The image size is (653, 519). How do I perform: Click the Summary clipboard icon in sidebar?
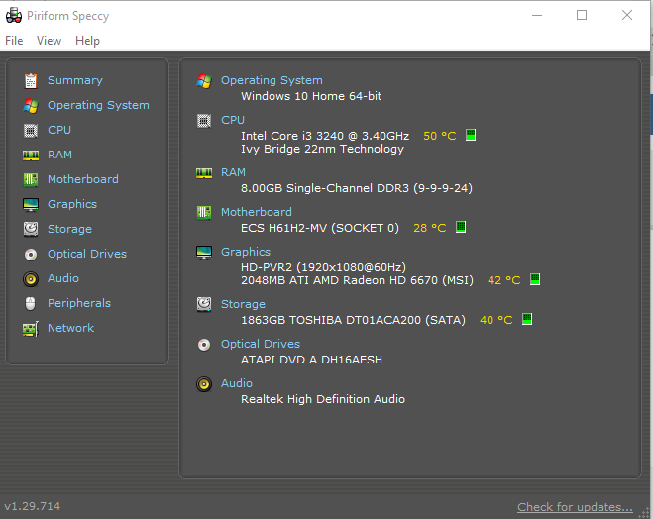tap(31, 81)
